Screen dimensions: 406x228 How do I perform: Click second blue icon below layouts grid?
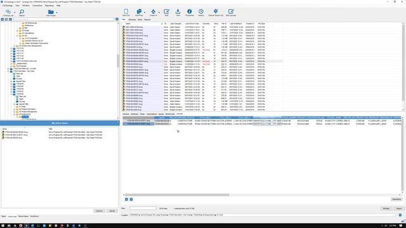[131, 199]
